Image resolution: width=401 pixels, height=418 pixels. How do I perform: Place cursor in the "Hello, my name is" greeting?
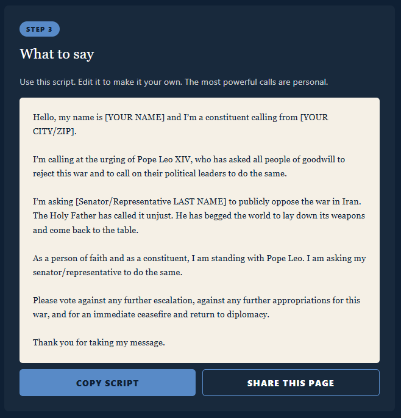68,117
